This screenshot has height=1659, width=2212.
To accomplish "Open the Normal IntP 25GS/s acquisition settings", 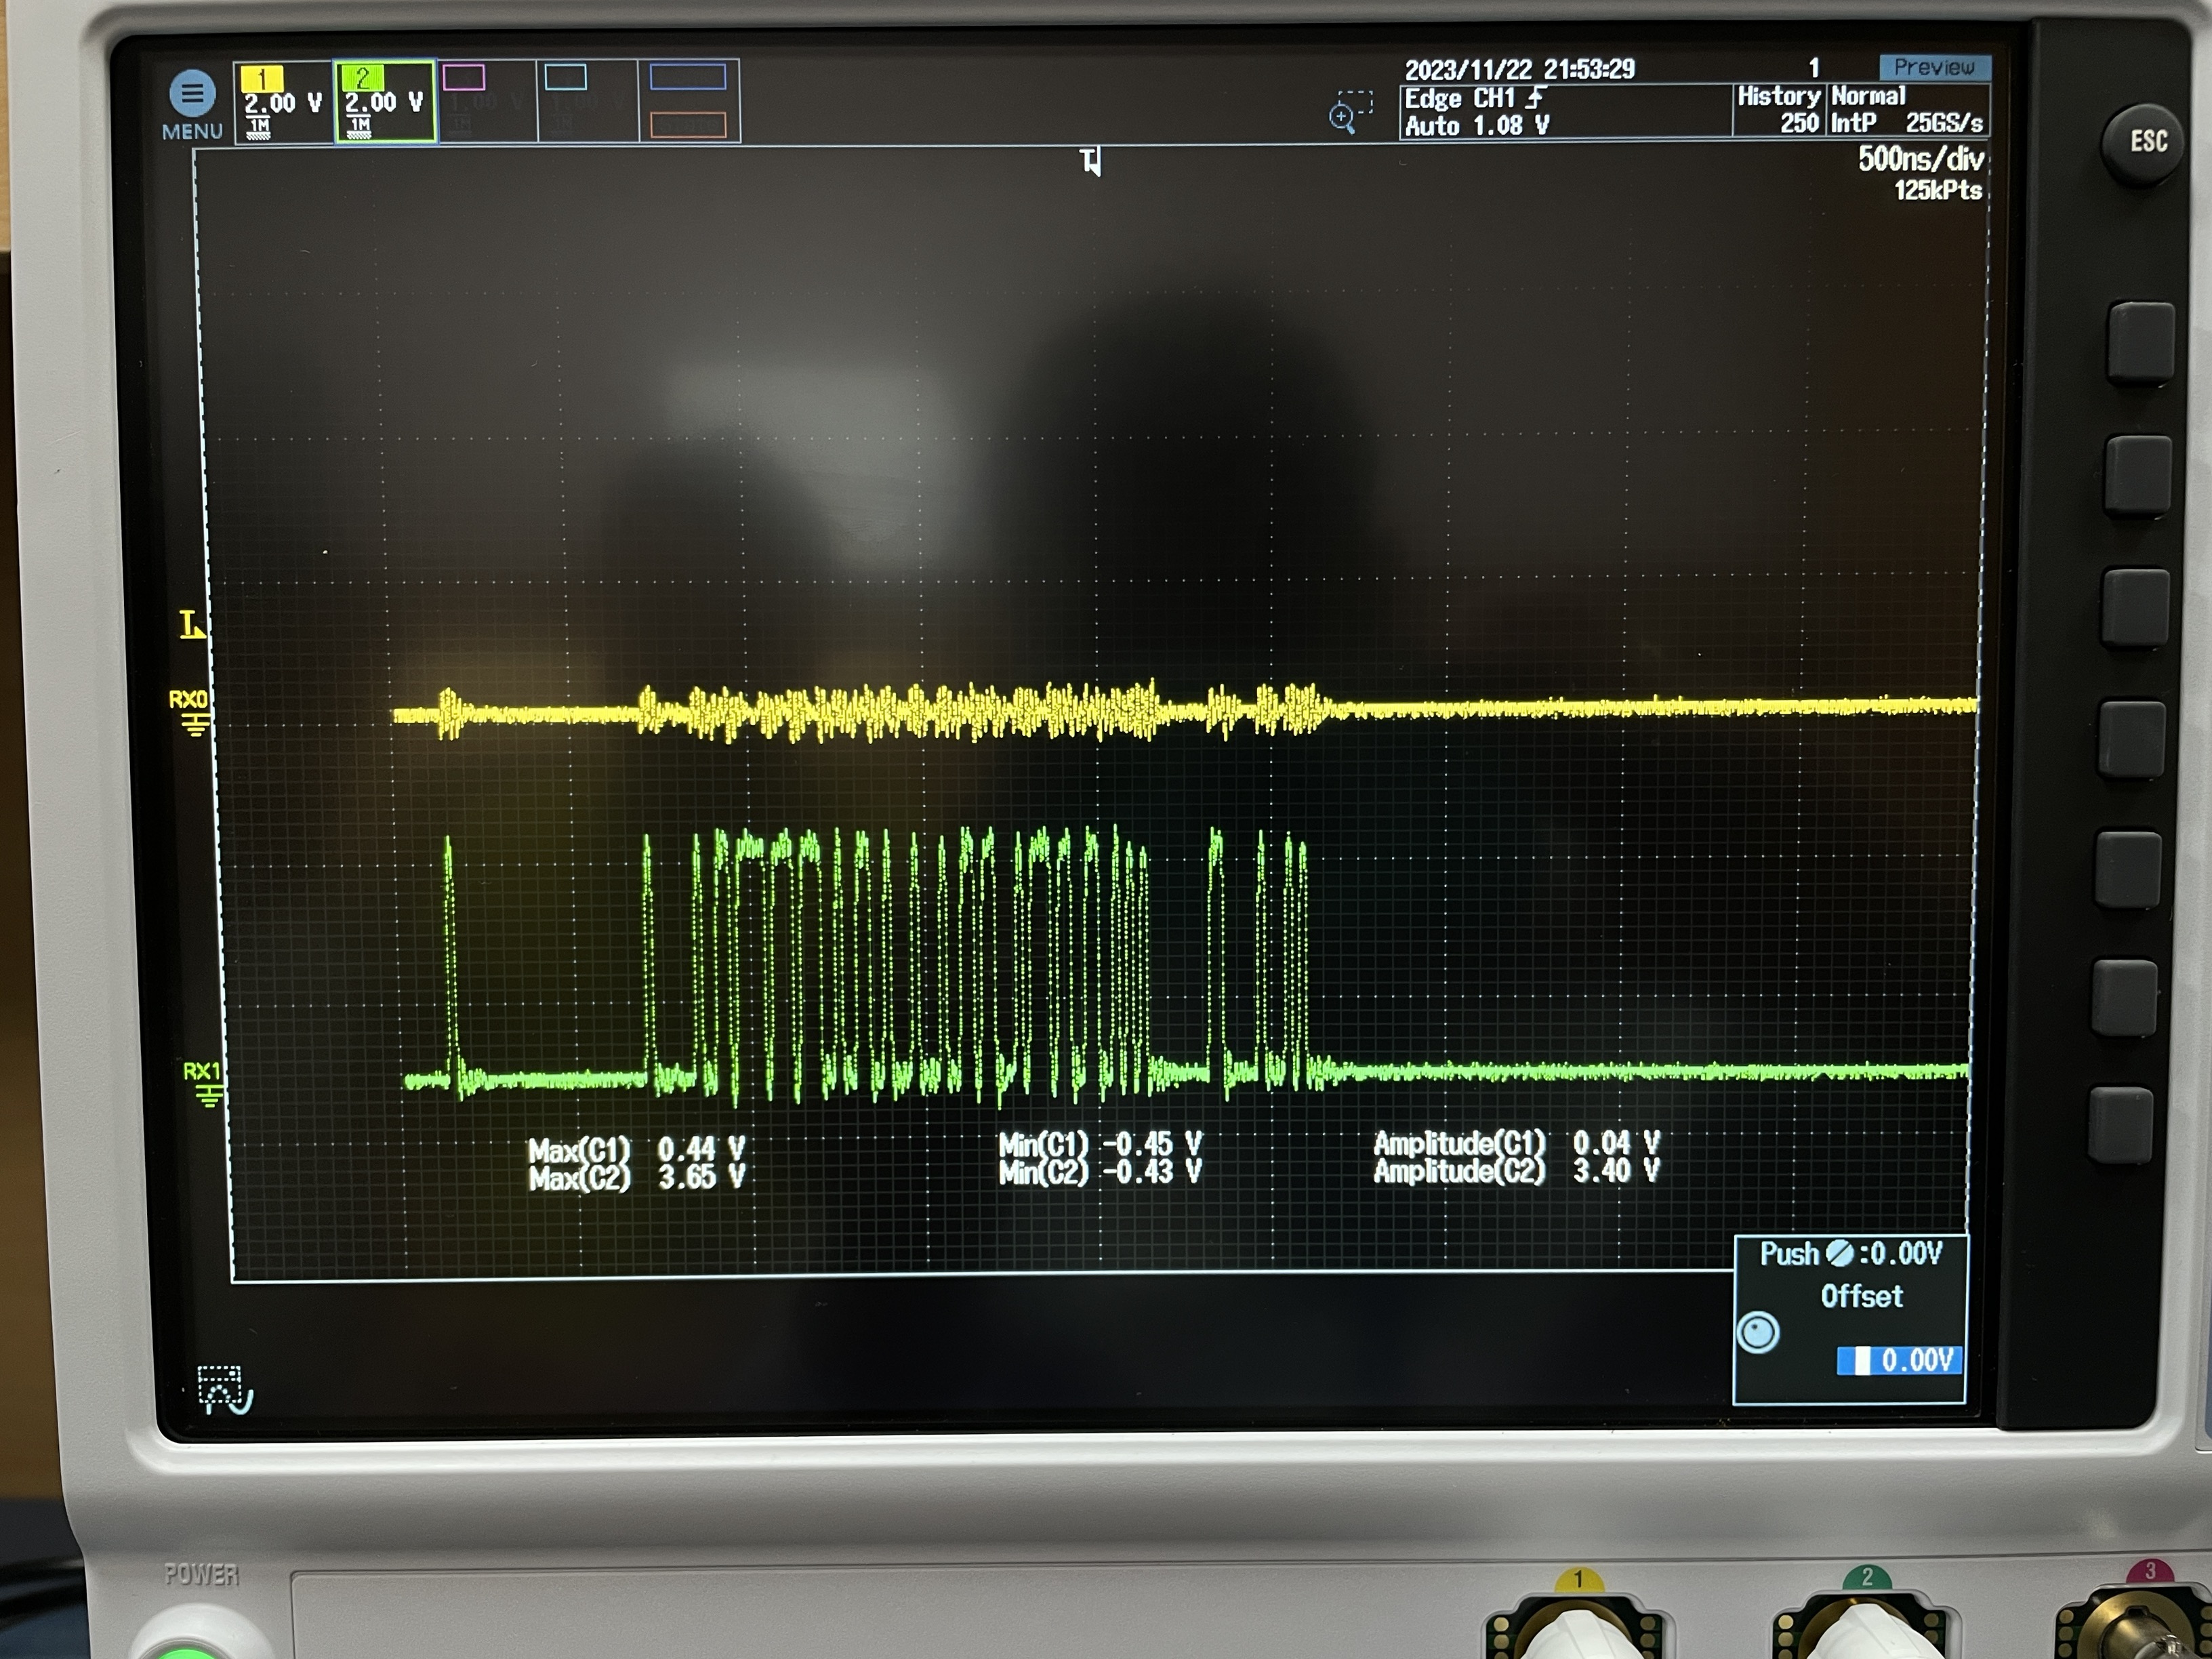I will [x=1908, y=110].
